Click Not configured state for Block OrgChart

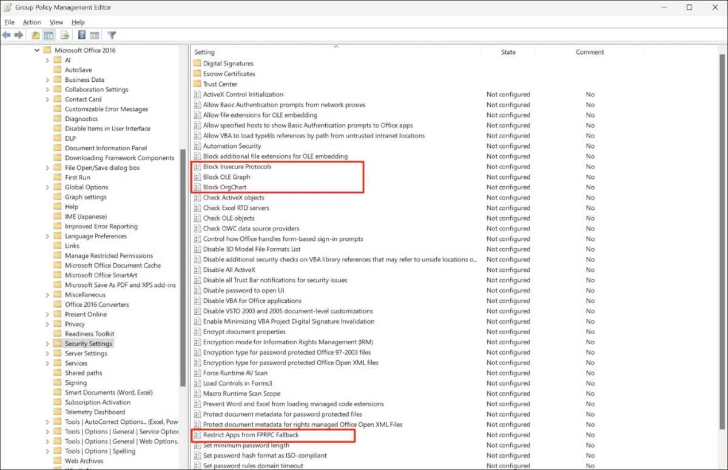click(508, 187)
